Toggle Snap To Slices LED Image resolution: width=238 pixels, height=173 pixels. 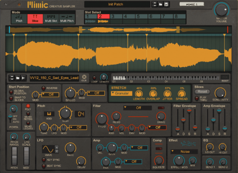point(11,98)
